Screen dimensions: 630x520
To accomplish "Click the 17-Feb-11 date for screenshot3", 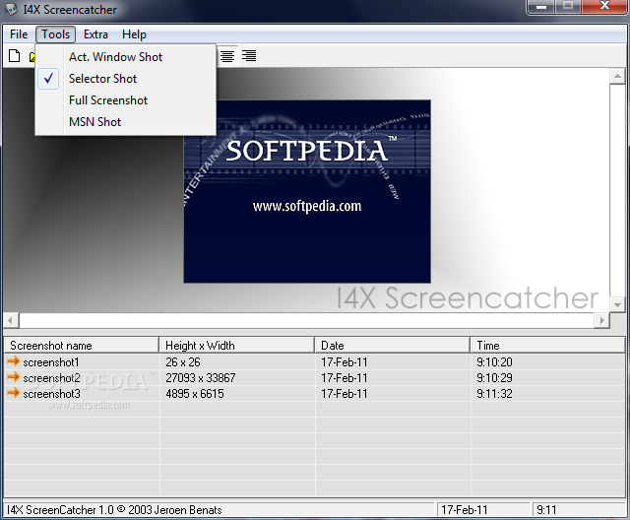I will 345,393.
